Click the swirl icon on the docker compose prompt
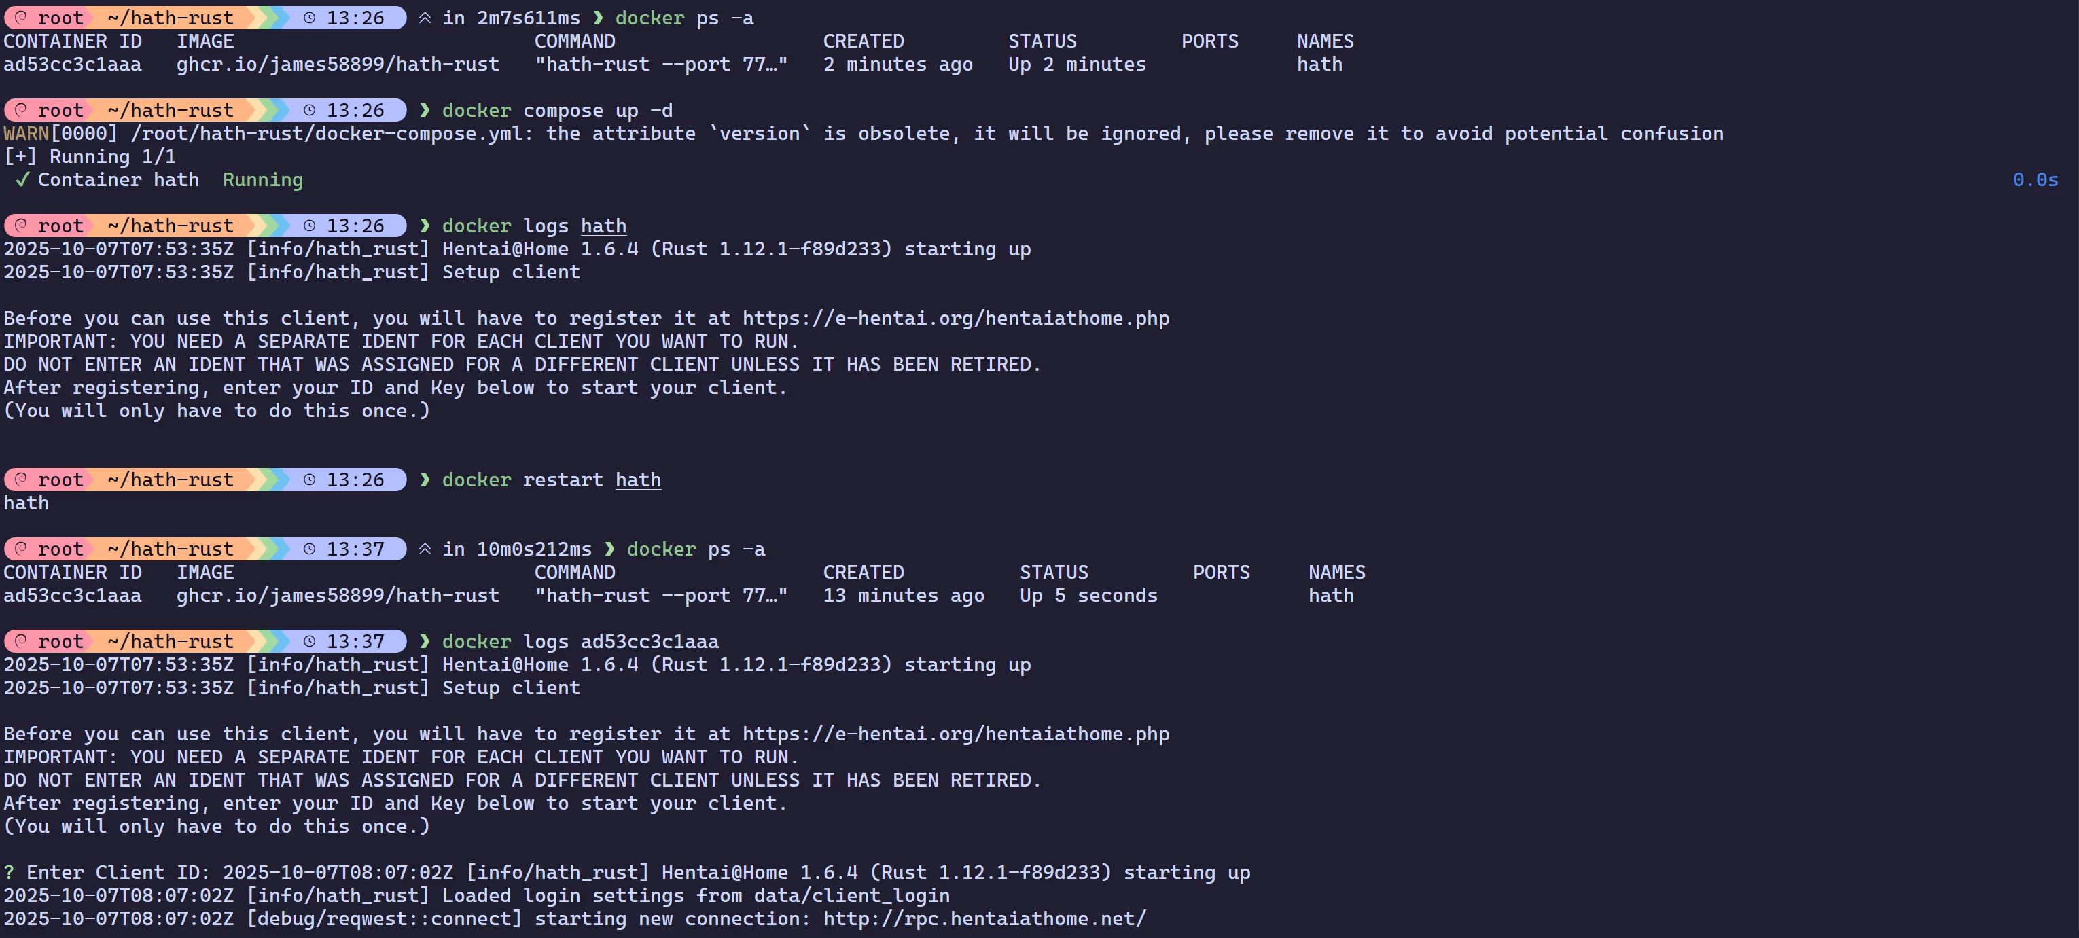This screenshot has width=2079, height=938. pos(21,109)
